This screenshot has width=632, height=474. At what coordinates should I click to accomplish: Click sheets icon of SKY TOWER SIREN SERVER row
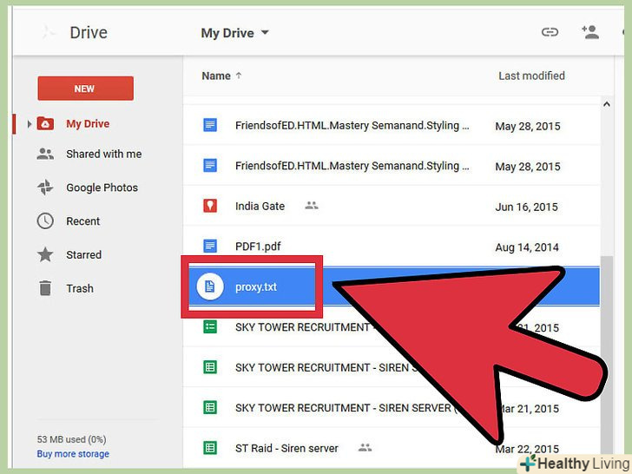tap(210, 407)
